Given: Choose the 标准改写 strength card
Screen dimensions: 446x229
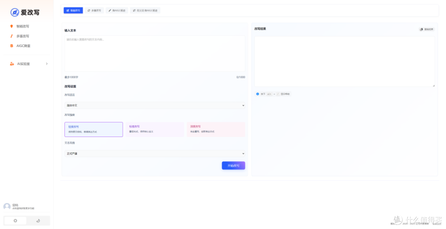Looking at the screenshot, I should pyautogui.click(x=155, y=130).
